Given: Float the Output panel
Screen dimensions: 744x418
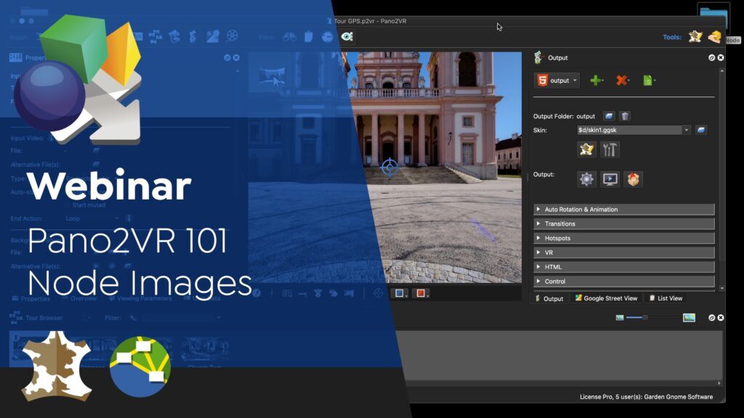Looking at the screenshot, I should point(712,58).
